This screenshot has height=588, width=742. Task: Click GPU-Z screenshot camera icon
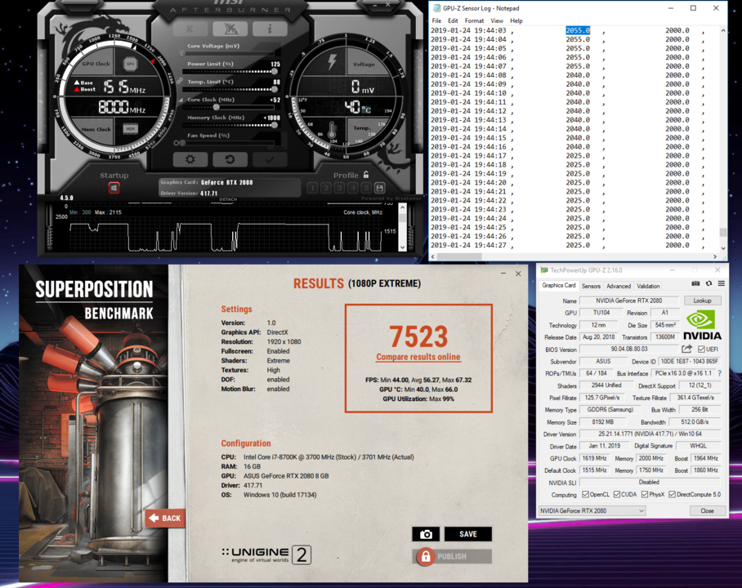point(695,283)
